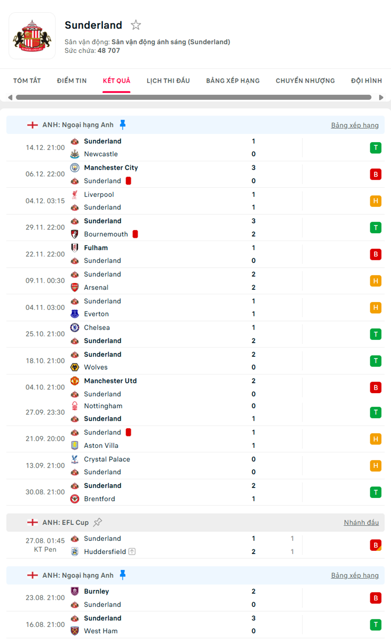Click the Sunderland club crest logo
This screenshot has height=641, width=391.
pos(32,36)
